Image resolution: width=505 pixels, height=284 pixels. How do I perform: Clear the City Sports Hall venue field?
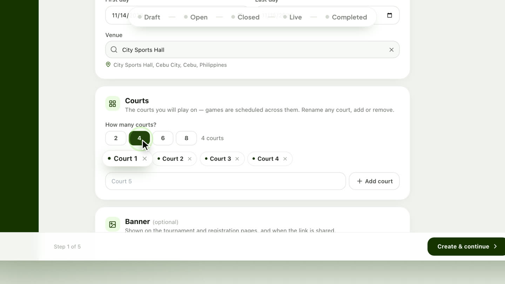point(391,50)
